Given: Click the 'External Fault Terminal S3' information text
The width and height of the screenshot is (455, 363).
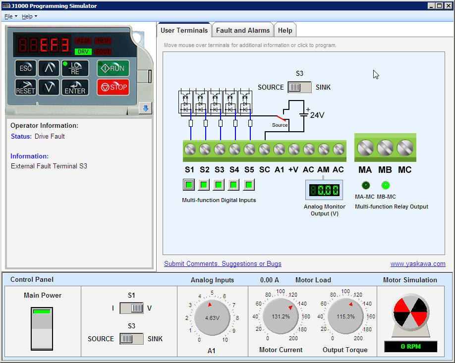Looking at the screenshot, I should (x=49, y=166).
